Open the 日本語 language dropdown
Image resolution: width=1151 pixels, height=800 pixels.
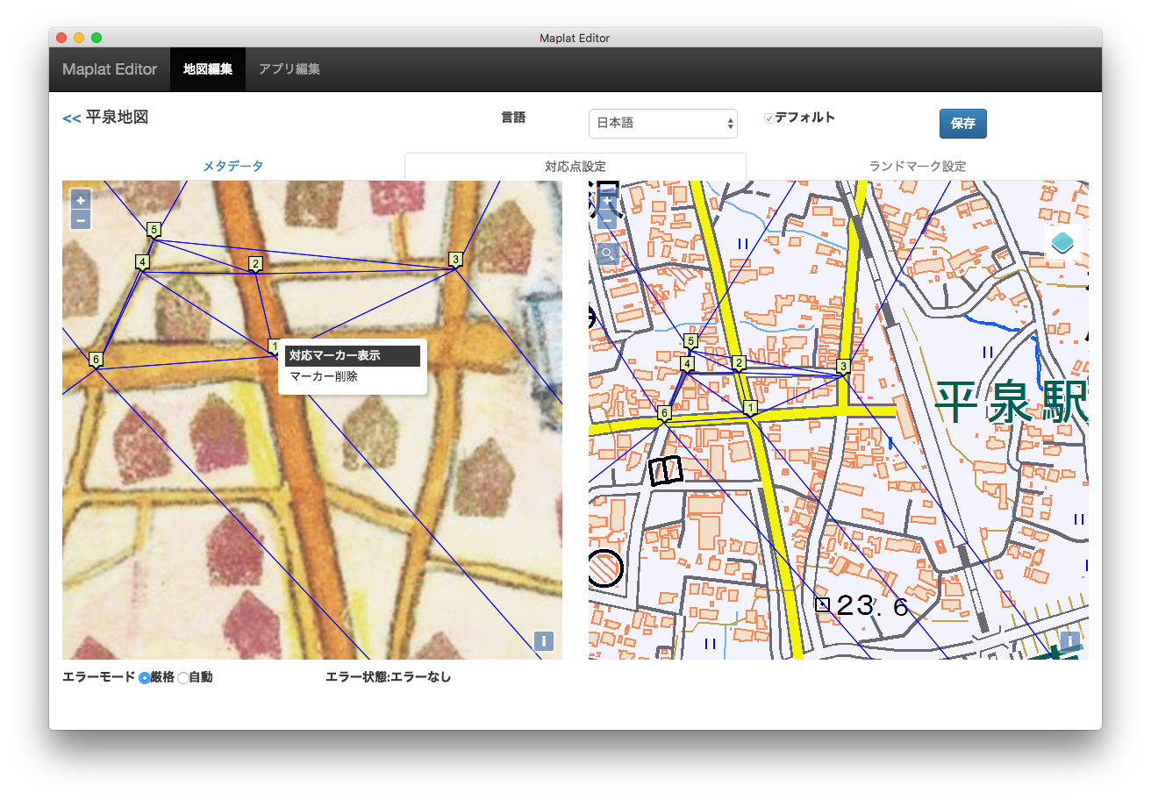(663, 124)
